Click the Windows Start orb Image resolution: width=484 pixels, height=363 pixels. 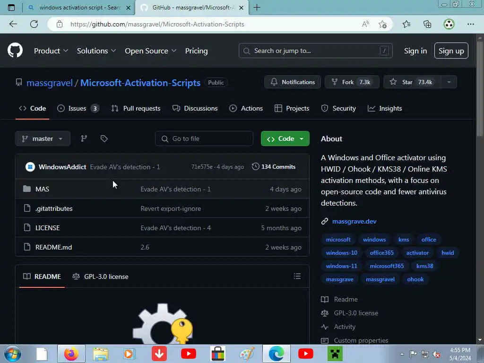tap(13, 354)
